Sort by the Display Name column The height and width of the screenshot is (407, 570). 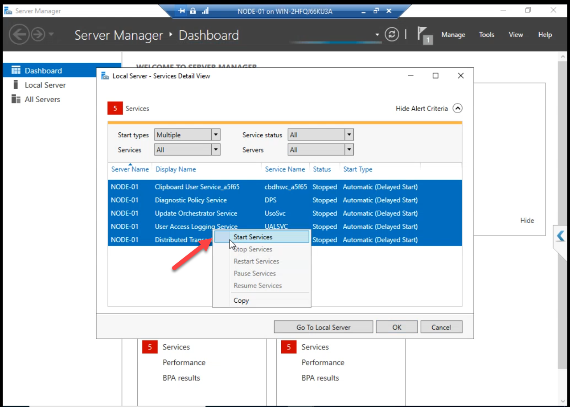click(176, 169)
